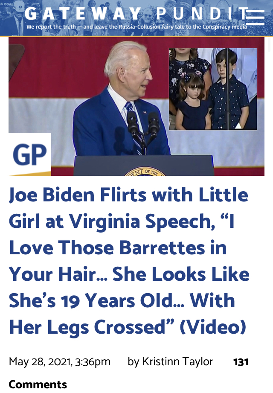
Task: Tap the 131 comment count
Action: pyautogui.click(x=241, y=362)
